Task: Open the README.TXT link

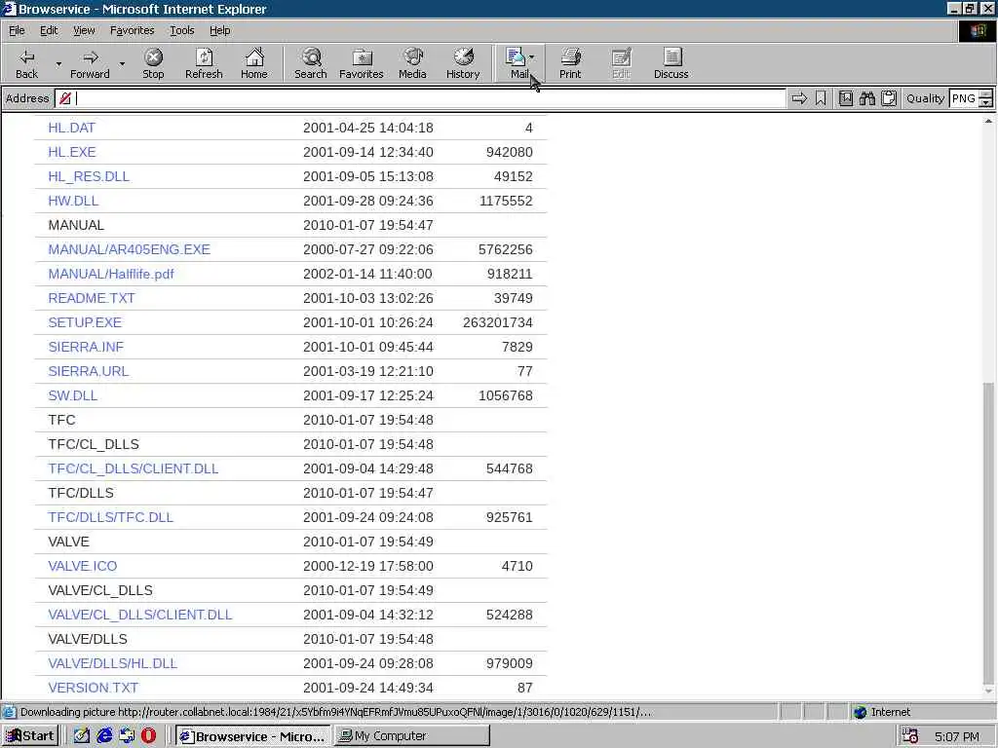Action: coord(92,298)
